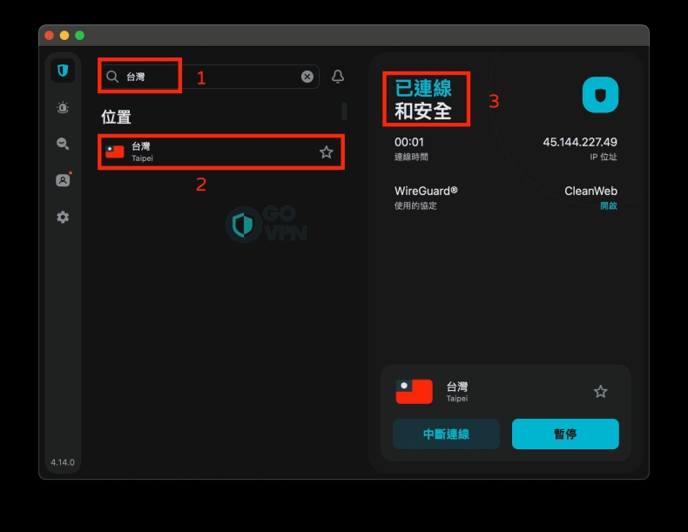This screenshot has width=688, height=532.
Task: Click the search magnifier icon in search field
Action: tap(112, 77)
